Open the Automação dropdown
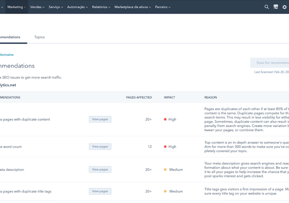Image resolution: width=289 pixels, height=203 pixels. coord(77,7)
